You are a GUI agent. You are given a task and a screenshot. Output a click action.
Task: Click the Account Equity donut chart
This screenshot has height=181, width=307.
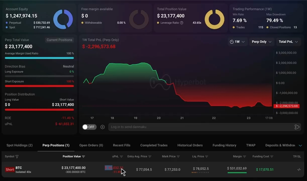[x=63, y=19]
